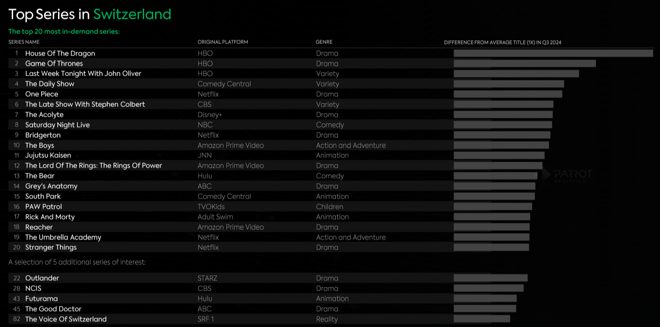Click the STARZ platform for Outlander
The width and height of the screenshot is (660, 327).
(208, 278)
